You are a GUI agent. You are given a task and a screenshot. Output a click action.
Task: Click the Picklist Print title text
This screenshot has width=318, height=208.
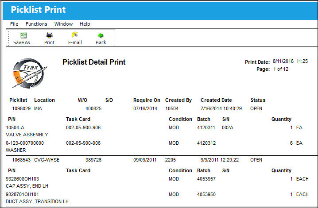(x=38, y=10)
